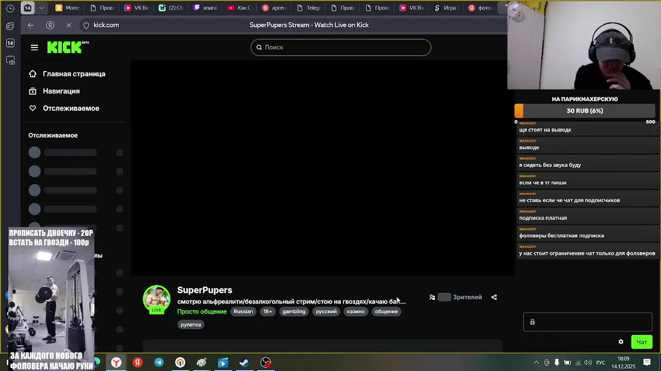Open the red Яндекс taskbar icon
This screenshot has height=371, width=661.
pyautogui.click(x=137, y=363)
